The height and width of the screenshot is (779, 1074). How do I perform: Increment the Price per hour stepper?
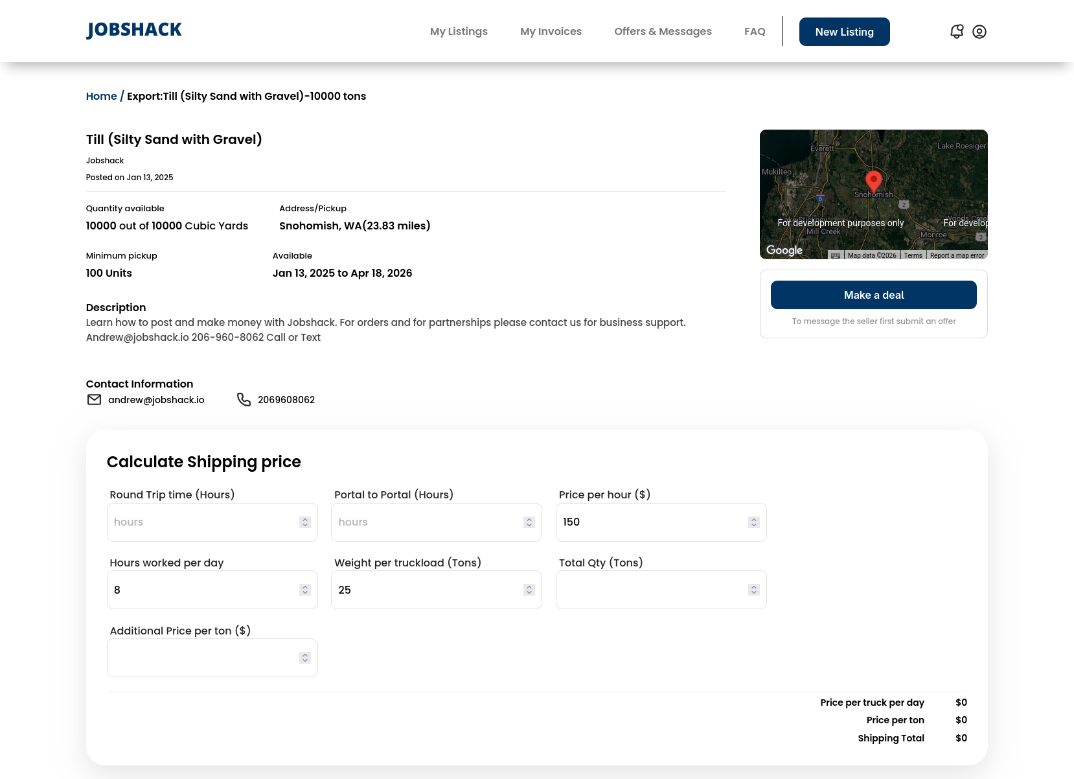753,518
